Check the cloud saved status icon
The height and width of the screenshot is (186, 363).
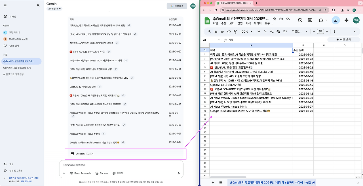click(288, 19)
